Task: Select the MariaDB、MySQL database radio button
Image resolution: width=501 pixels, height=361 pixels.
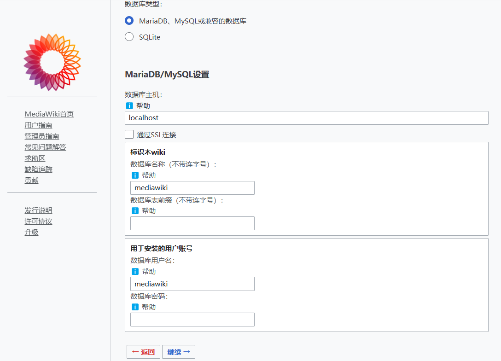Action: (x=129, y=20)
